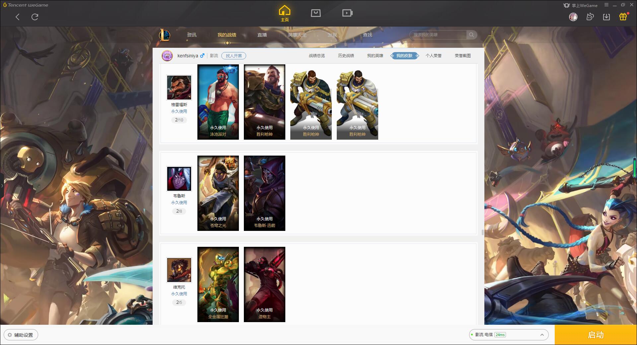Click 韦鲁斯 champion portrait
This screenshot has width=637, height=345.
[179, 179]
